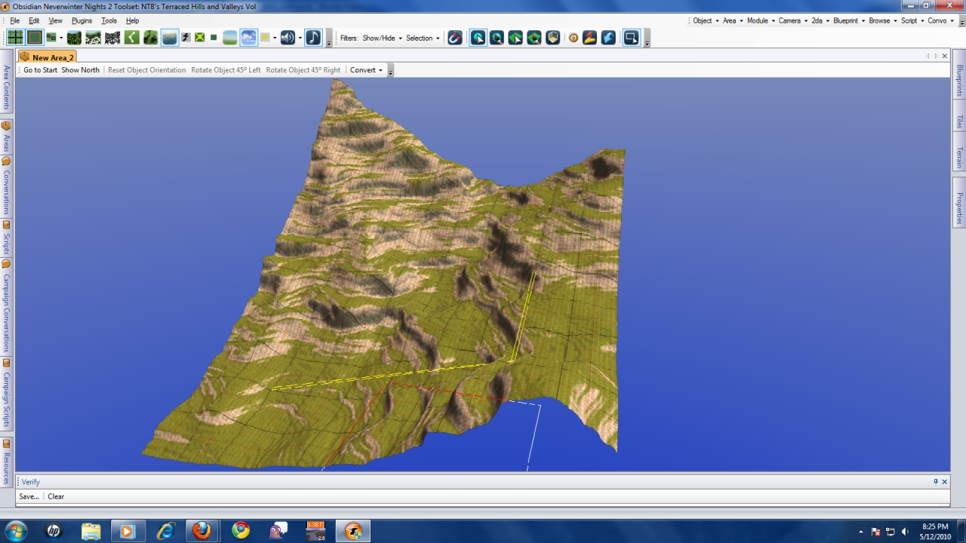Expand the Convert dropdown
This screenshot has height=543, width=966.
366,70
